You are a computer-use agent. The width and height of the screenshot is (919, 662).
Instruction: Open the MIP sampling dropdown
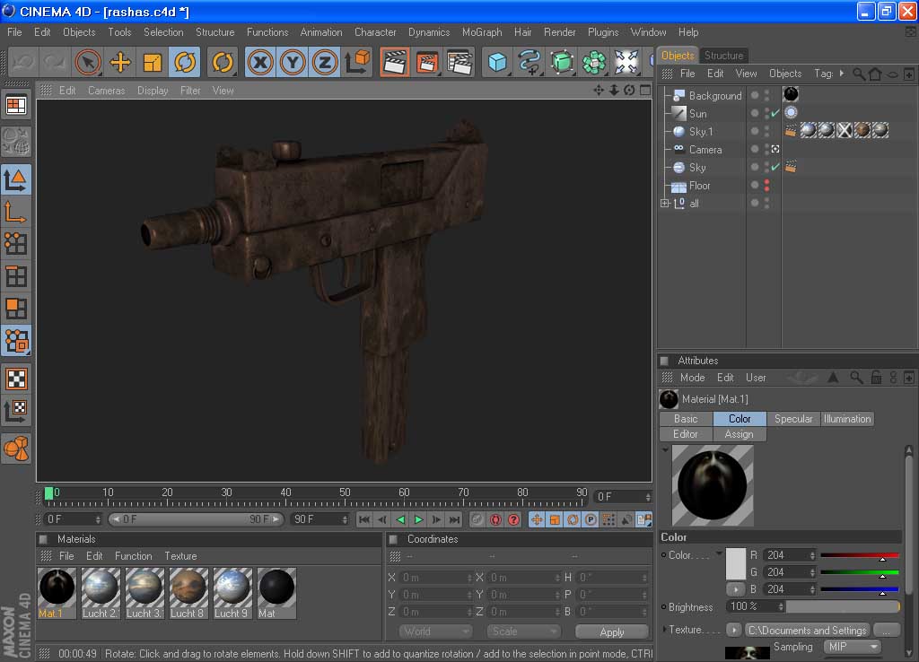[x=853, y=647]
